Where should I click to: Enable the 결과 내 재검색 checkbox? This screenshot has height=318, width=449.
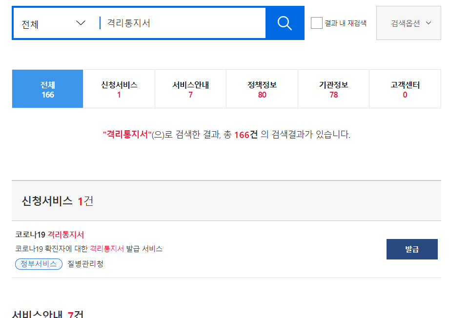point(316,22)
